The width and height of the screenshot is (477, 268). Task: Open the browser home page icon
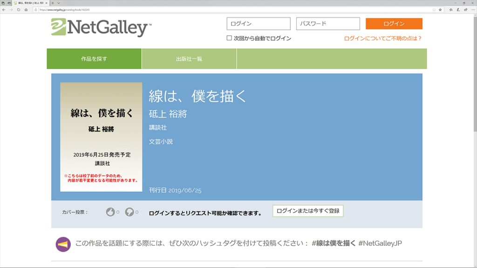[x=26, y=10]
